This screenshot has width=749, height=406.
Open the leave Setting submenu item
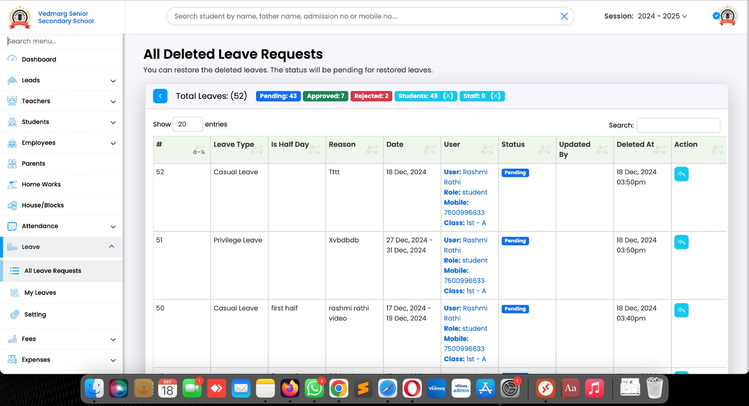62,314
